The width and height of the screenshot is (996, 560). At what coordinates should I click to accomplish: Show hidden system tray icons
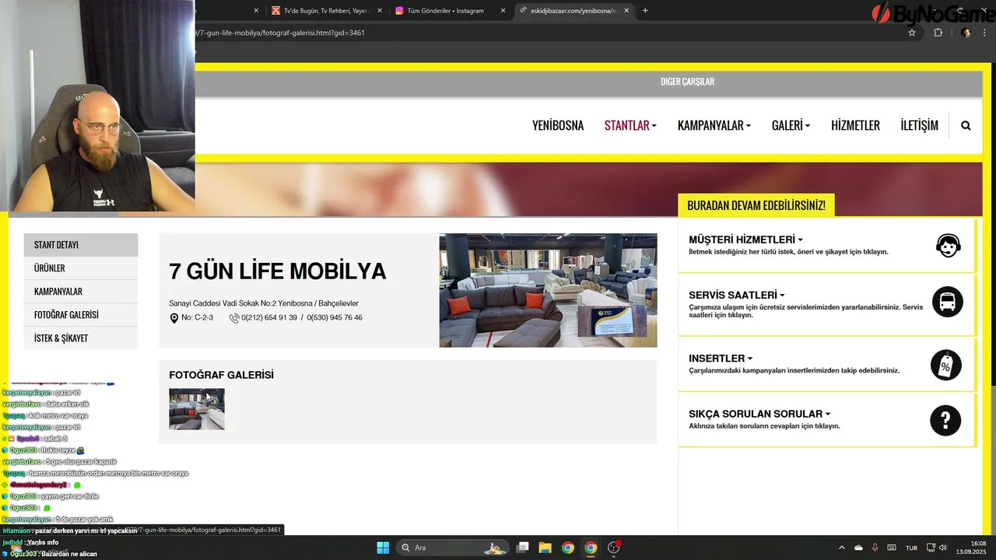(841, 548)
